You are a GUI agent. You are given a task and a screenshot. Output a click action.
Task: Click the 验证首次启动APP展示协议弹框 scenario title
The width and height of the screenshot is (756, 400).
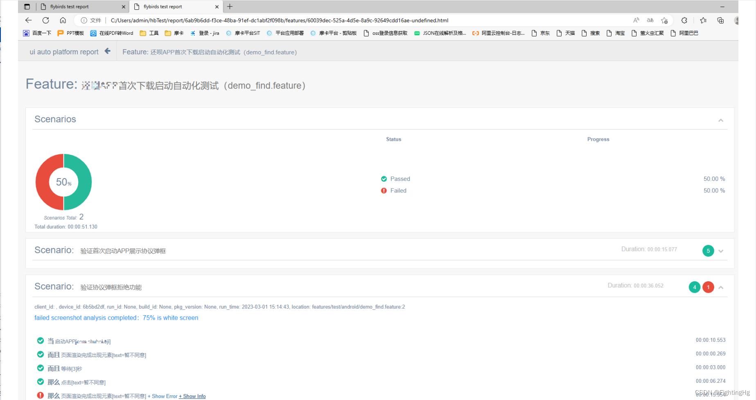[x=123, y=251]
